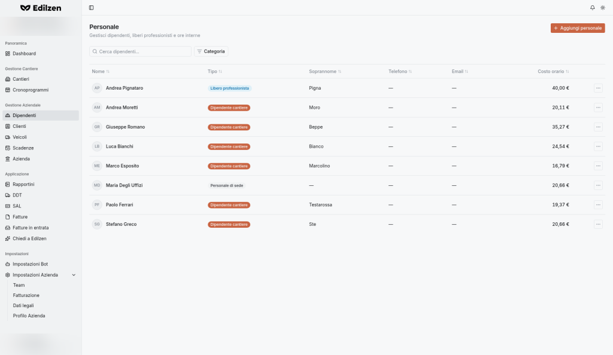613x355 pixels.
Task: Go to Dashboard in the sidebar
Action: click(41, 53)
